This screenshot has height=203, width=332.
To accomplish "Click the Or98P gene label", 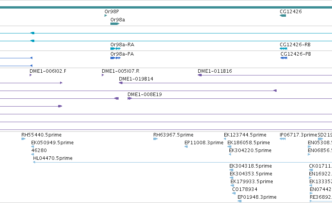I will pos(112,12).
